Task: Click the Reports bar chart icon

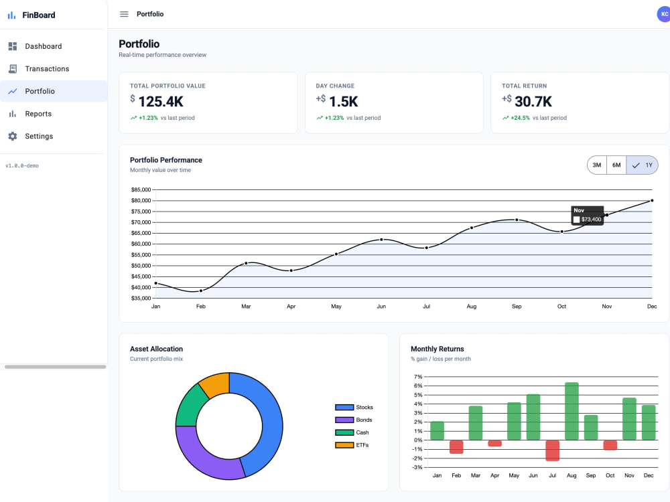Action: [x=13, y=114]
